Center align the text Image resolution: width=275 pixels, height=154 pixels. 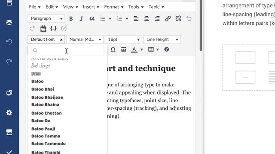(x=147, y=18)
